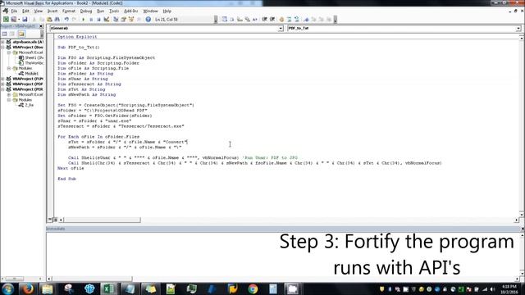The height and width of the screenshot is (295, 525).
Task: Open the Properties Window toolbar icon
Action: pos(124,20)
